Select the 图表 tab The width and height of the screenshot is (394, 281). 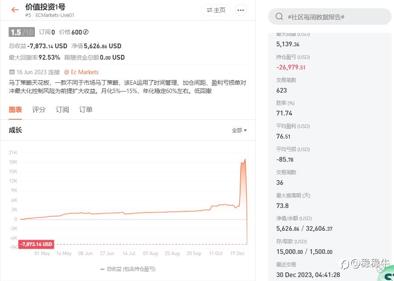(x=15, y=109)
